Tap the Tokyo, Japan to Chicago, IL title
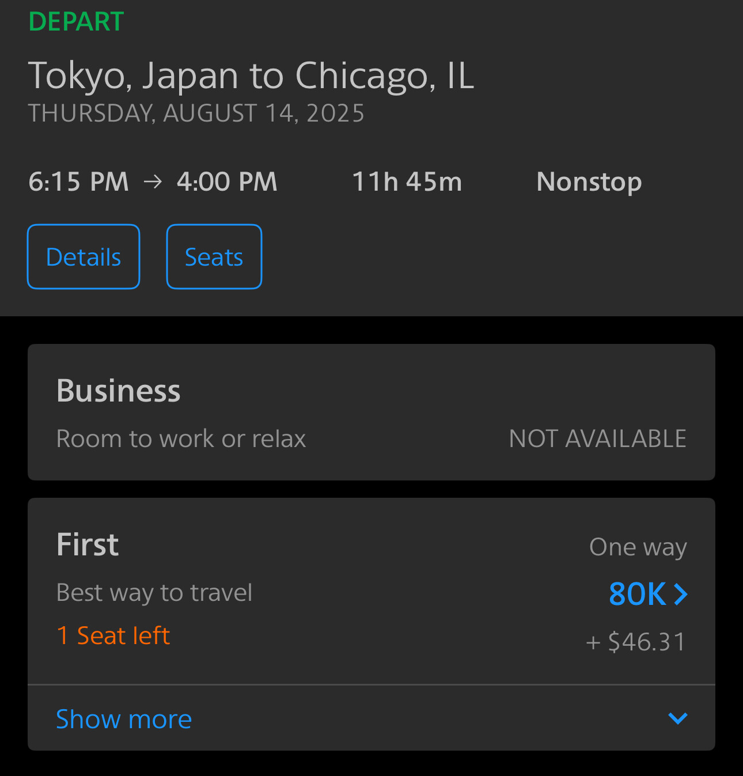Screen dimensions: 743x776 [251, 75]
